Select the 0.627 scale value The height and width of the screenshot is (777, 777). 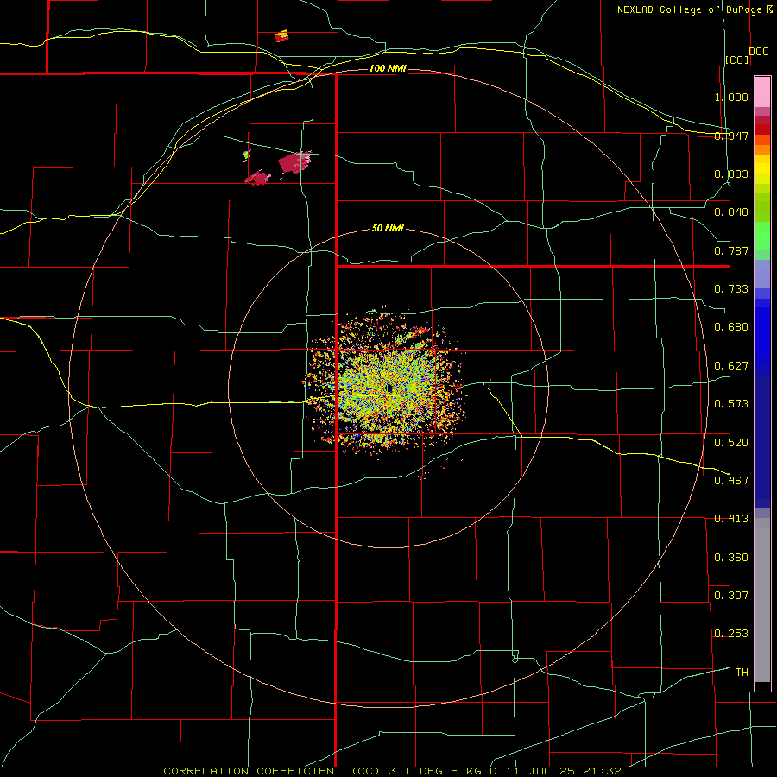pos(731,366)
